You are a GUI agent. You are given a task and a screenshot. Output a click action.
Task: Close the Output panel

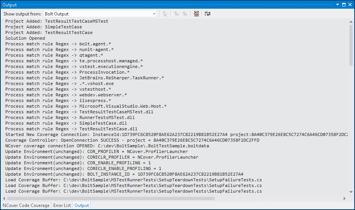tap(350, 5)
